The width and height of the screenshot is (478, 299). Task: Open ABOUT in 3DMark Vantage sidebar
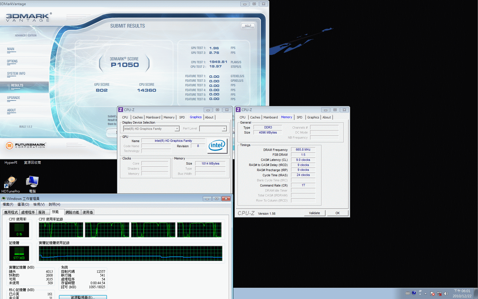pos(11,110)
